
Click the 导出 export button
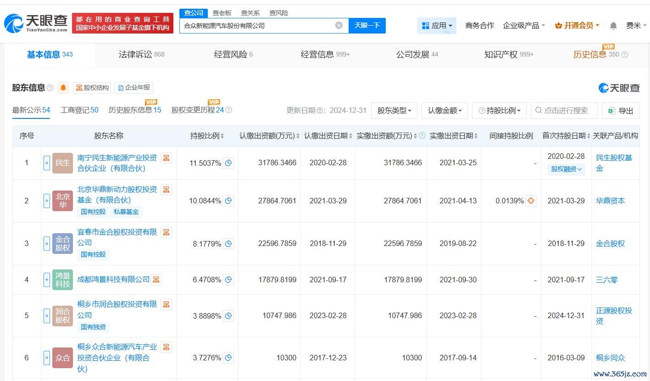pyautogui.click(x=621, y=111)
